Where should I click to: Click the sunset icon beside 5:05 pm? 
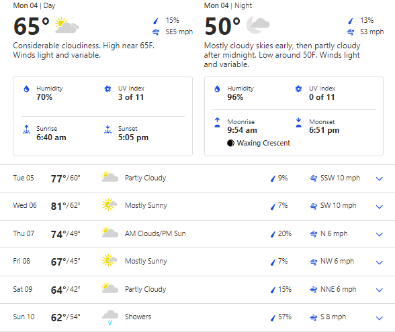pyautogui.click(x=107, y=129)
